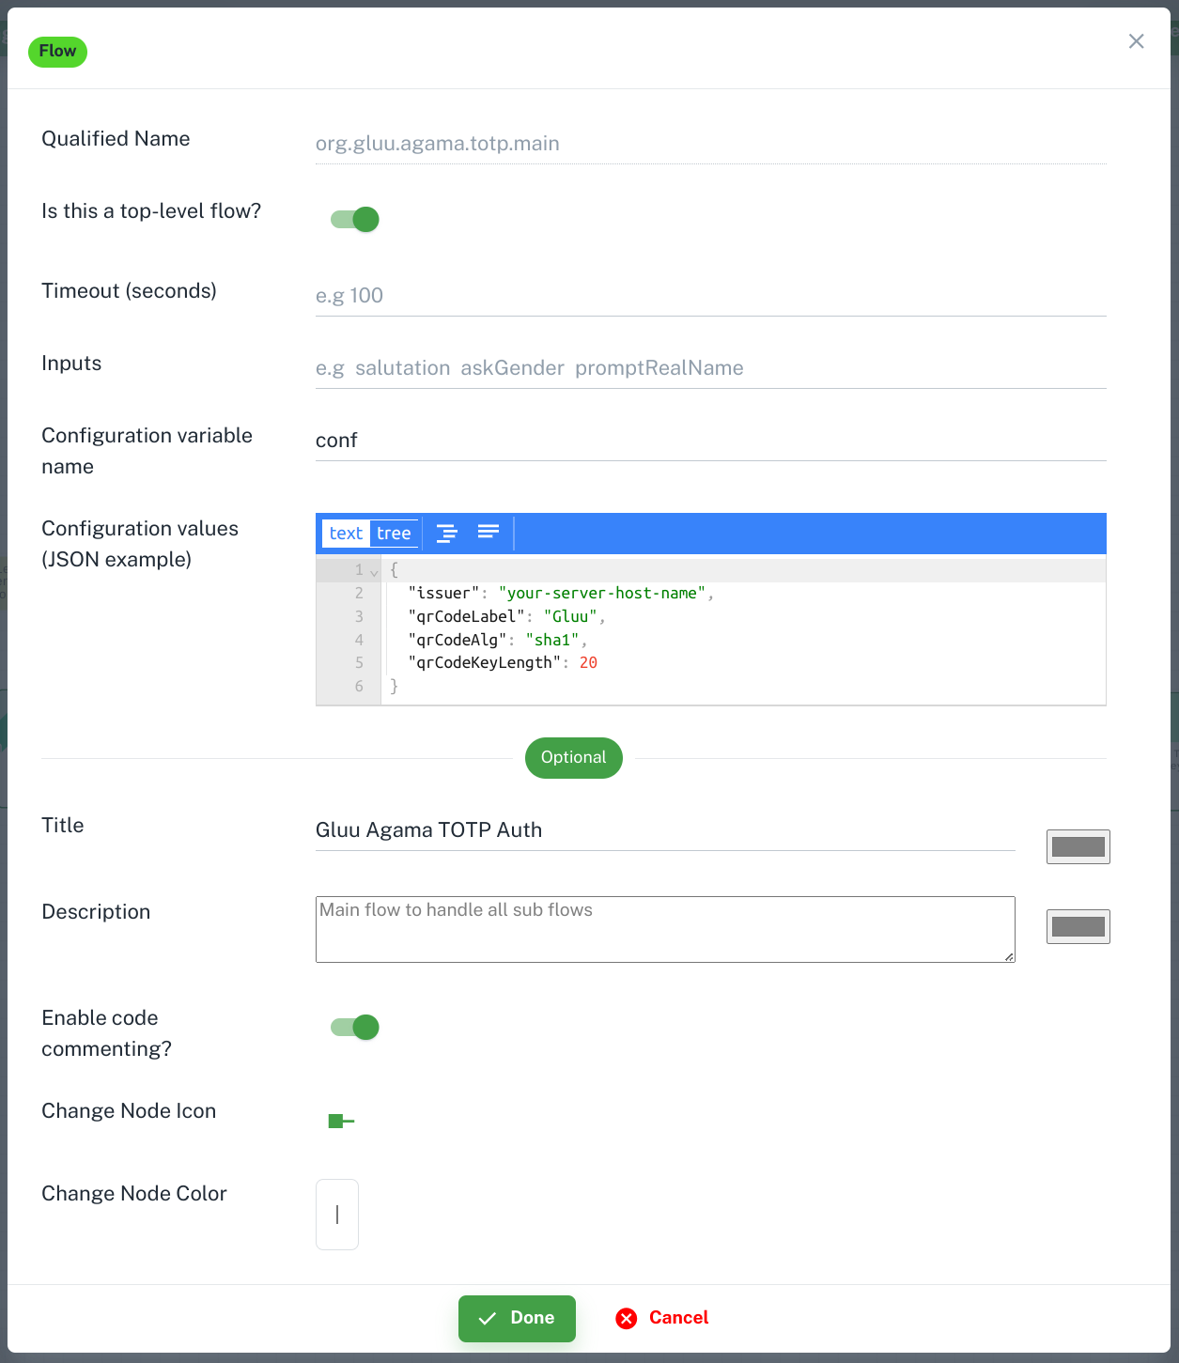Click the red cancel circle icon
Image resolution: width=1179 pixels, height=1363 pixels.
coord(627,1318)
